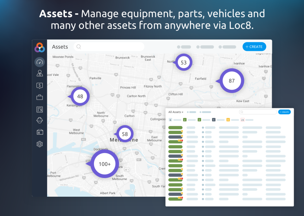The height and width of the screenshot is (216, 304).
Task: Expand the All Assets dropdown
Action: 176,112
